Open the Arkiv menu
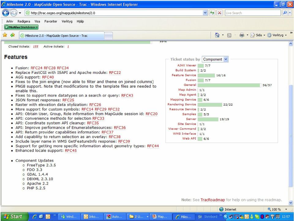The height and width of the screenshot is (221, 294). (x=9, y=21)
